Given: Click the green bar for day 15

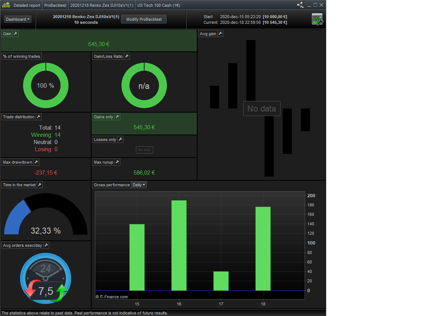Looking at the screenshot, I should 137,257.
